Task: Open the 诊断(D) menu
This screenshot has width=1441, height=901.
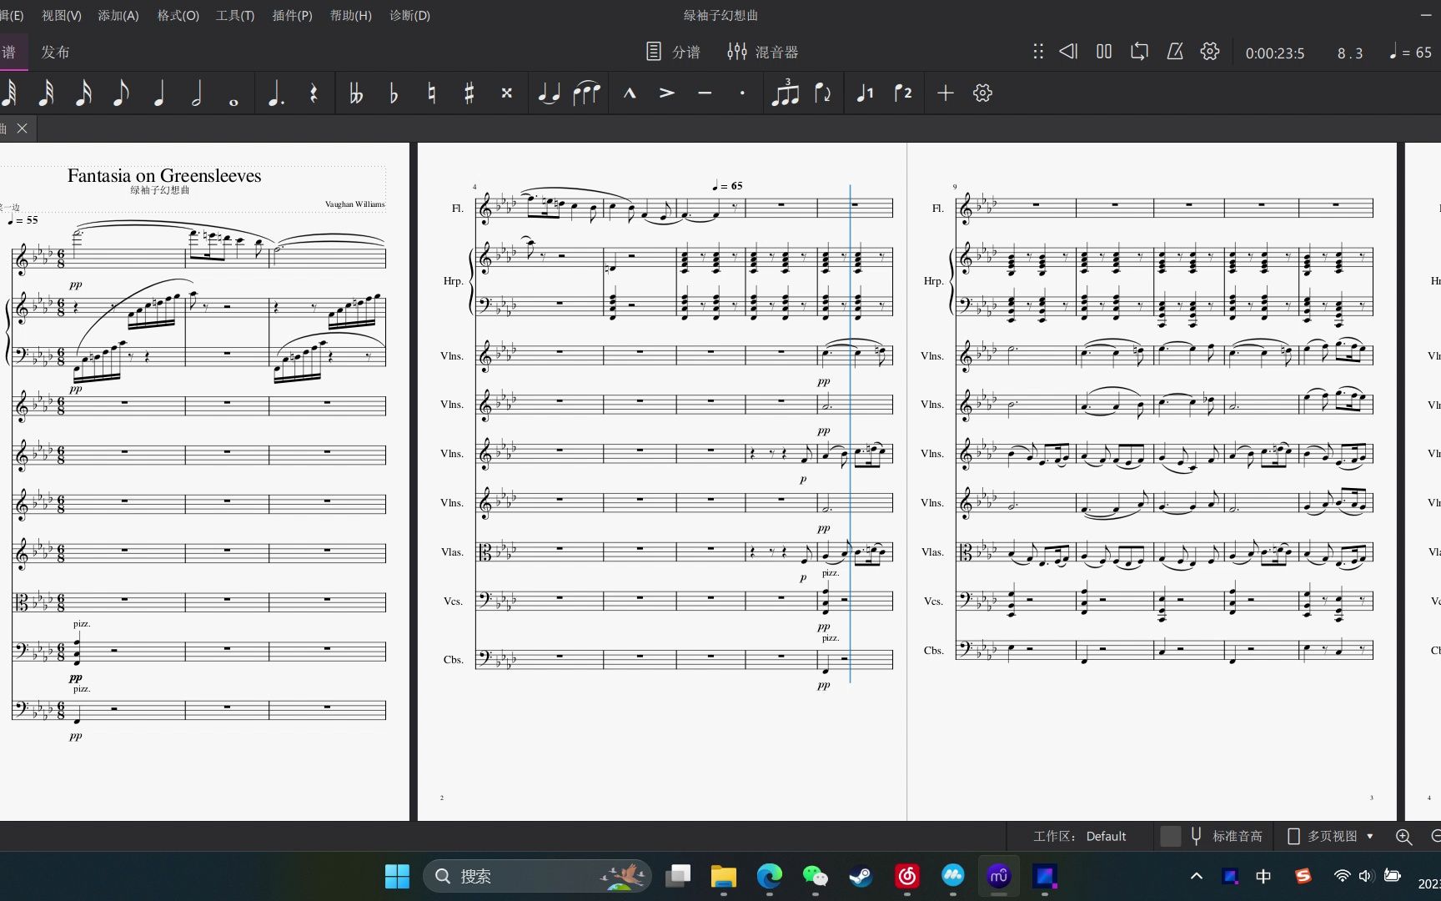Action: 409,15
